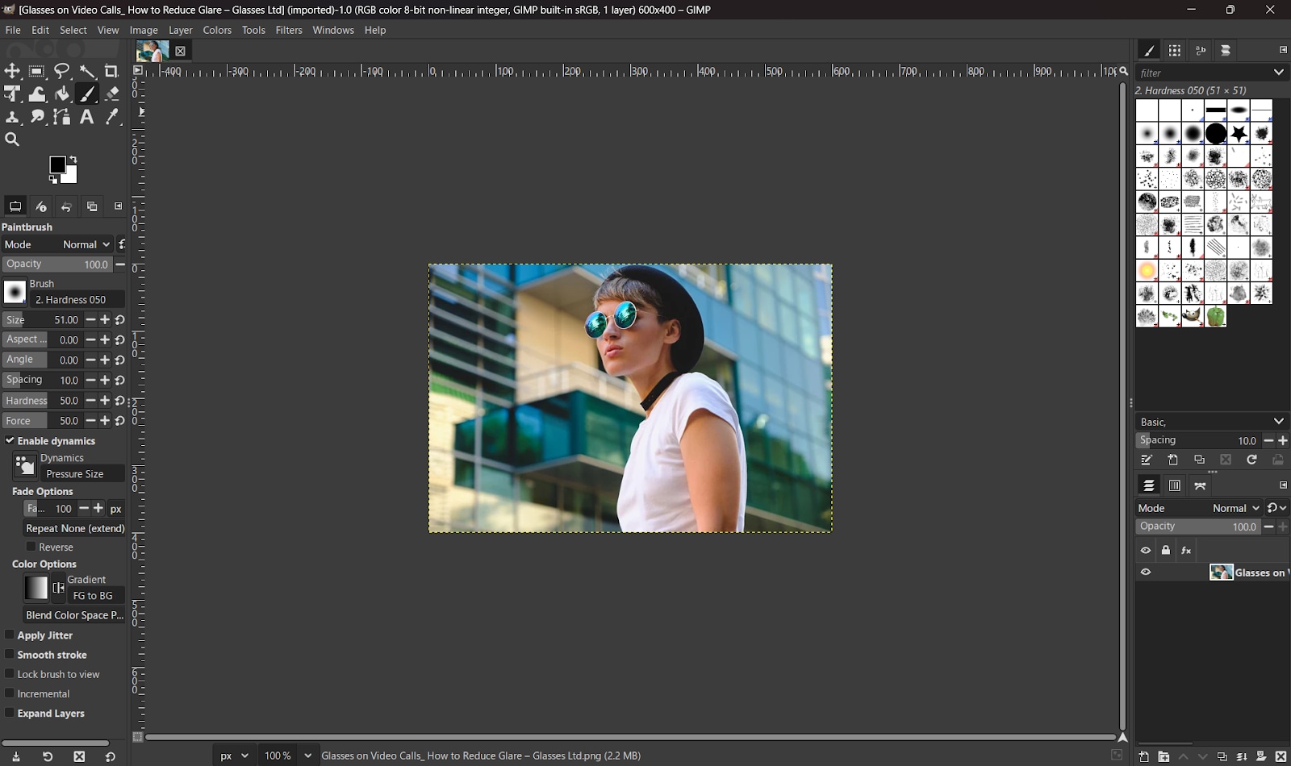This screenshot has width=1291, height=766.
Task: Select the Text tool
Action: pyautogui.click(x=87, y=117)
